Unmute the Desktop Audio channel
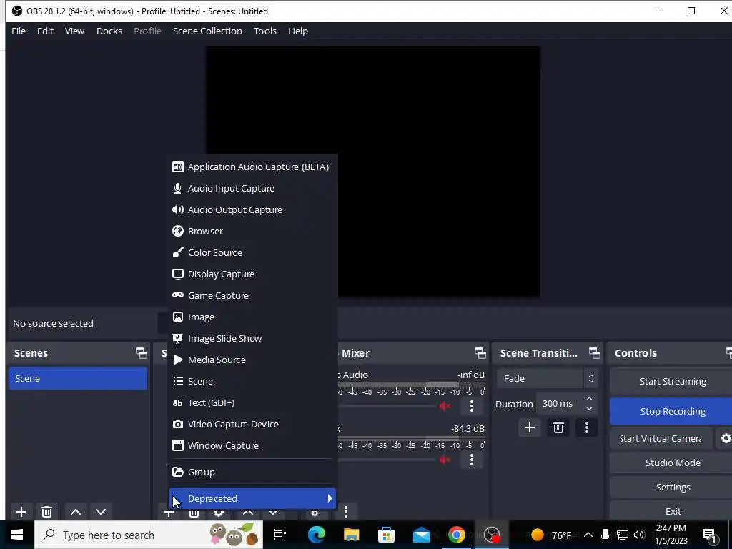The image size is (732, 549). [x=445, y=406]
